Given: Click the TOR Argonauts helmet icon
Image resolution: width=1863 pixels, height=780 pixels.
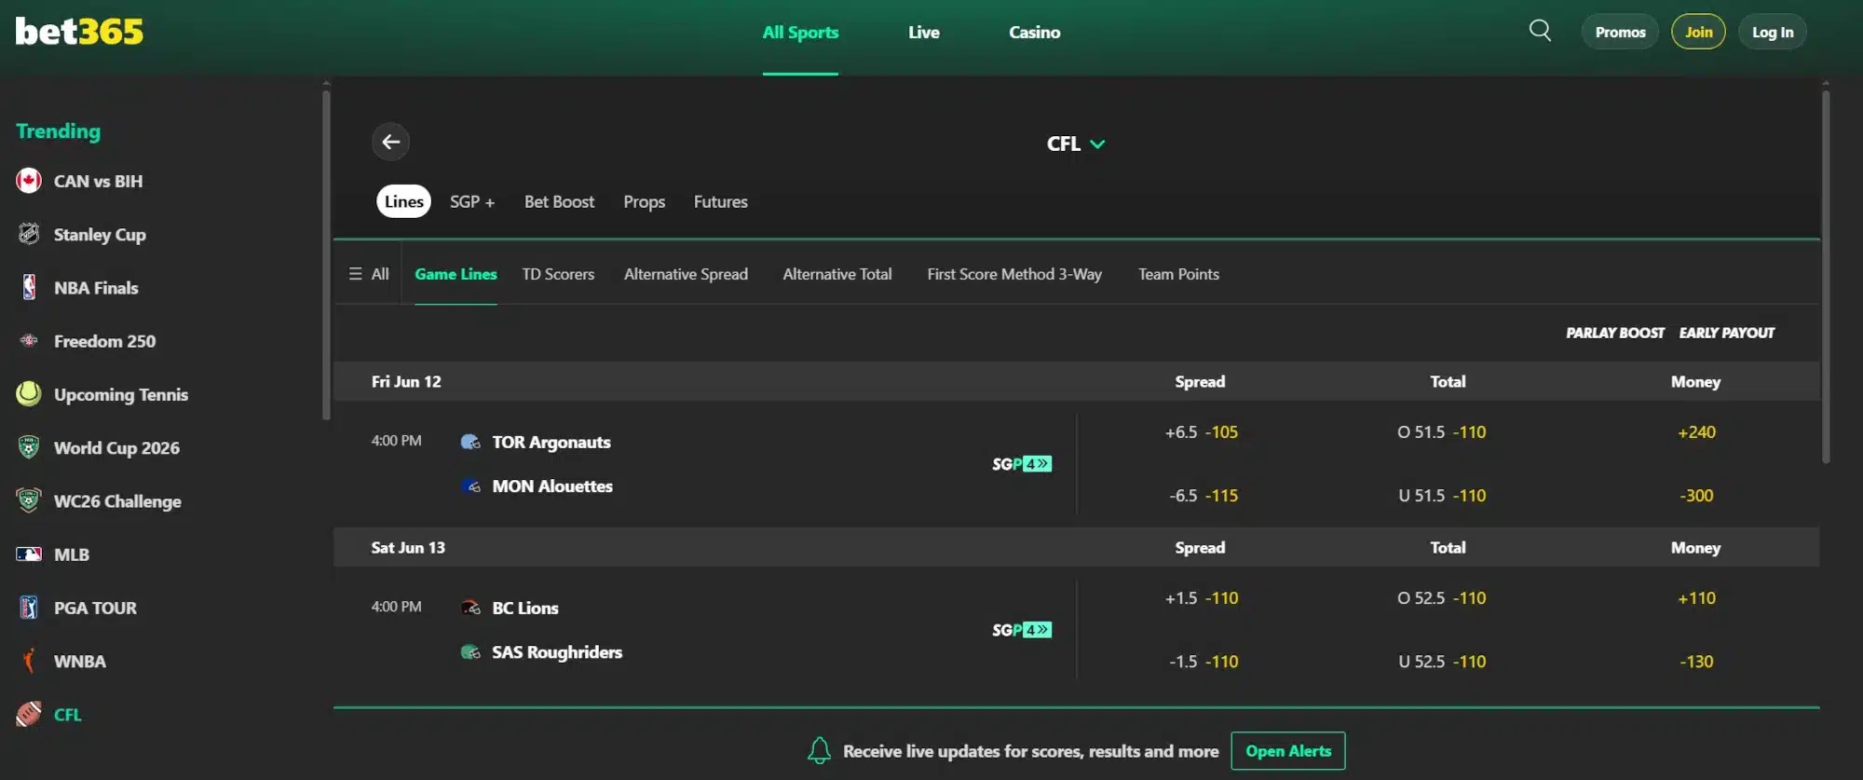Looking at the screenshot, I should tap(470, 442).
